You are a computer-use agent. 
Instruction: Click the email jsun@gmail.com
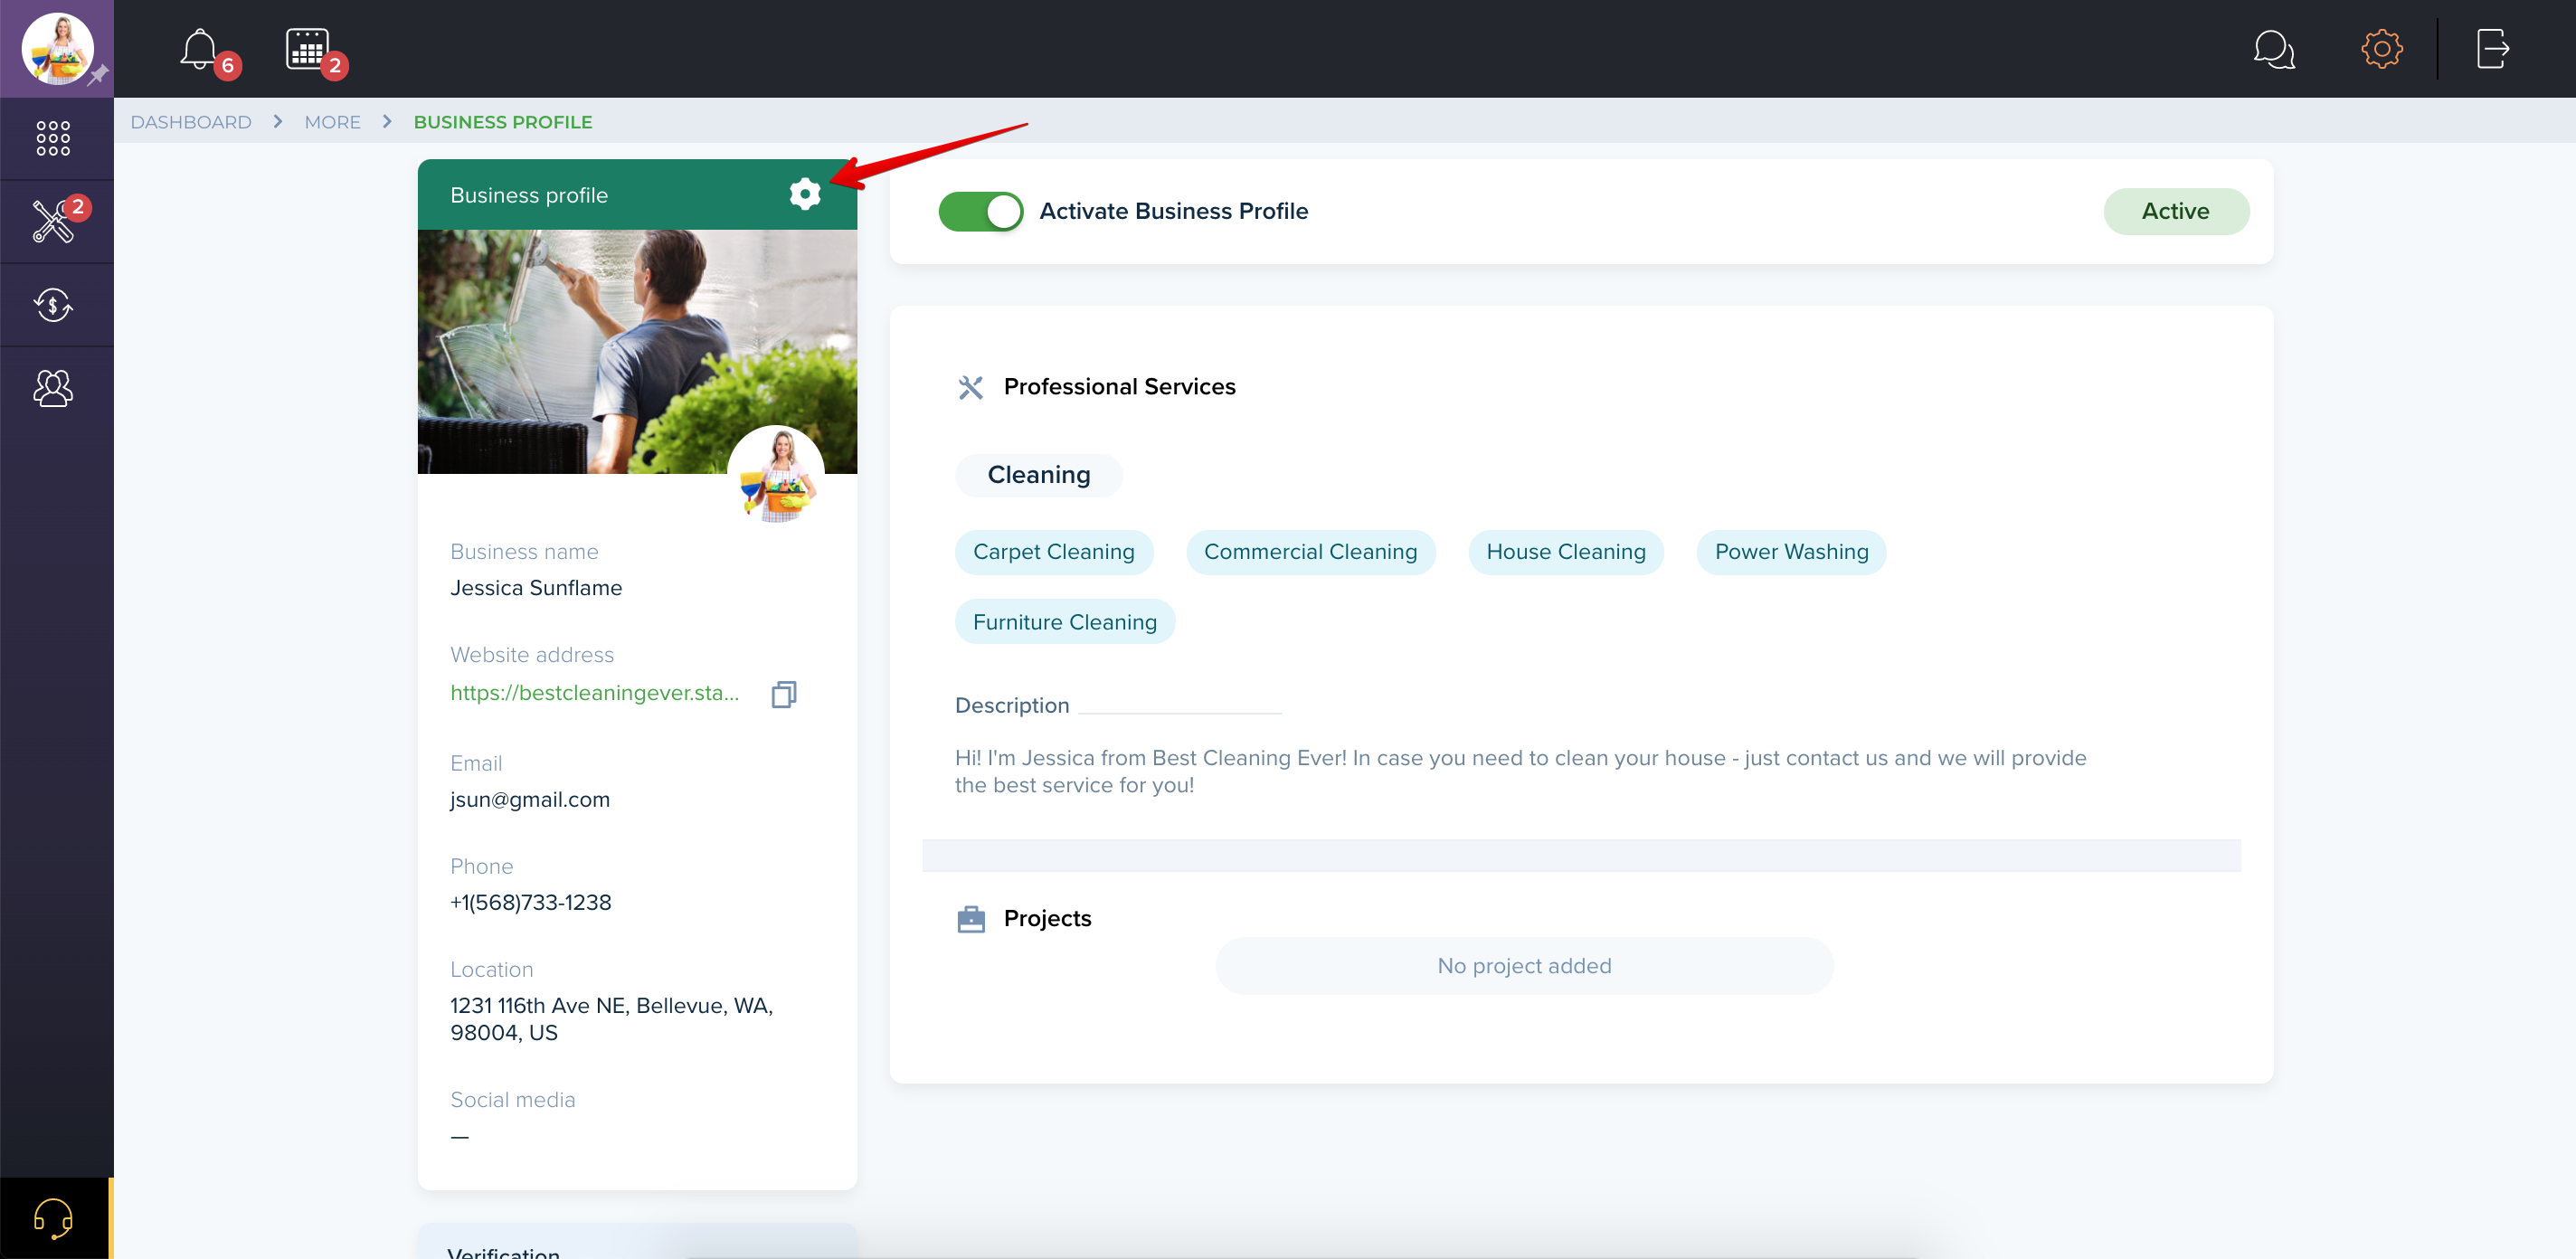coord(529,800)
